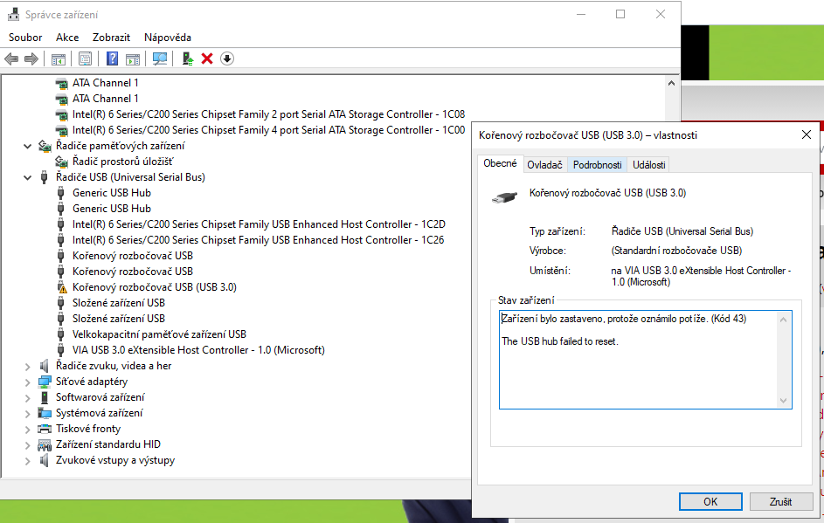The height and width of the screenshot is (523, 824).
Task: Click the Back arrow in the toolbar
Action: click(x=11, y=58)
